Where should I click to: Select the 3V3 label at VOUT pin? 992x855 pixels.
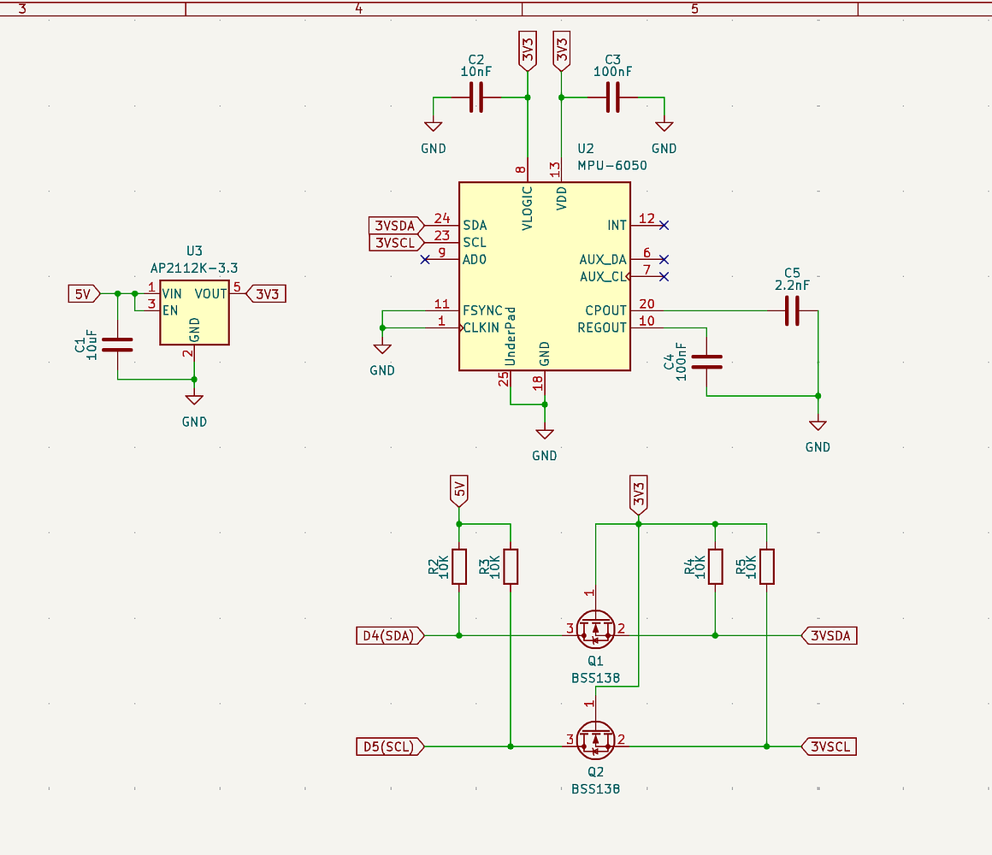[x=266, y=293]
